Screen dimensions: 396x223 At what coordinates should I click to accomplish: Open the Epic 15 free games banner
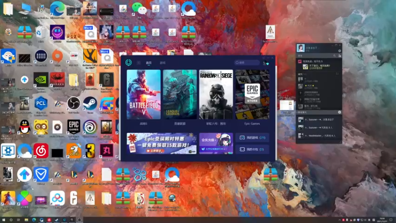pyautogui.click(x=162, y=143)
